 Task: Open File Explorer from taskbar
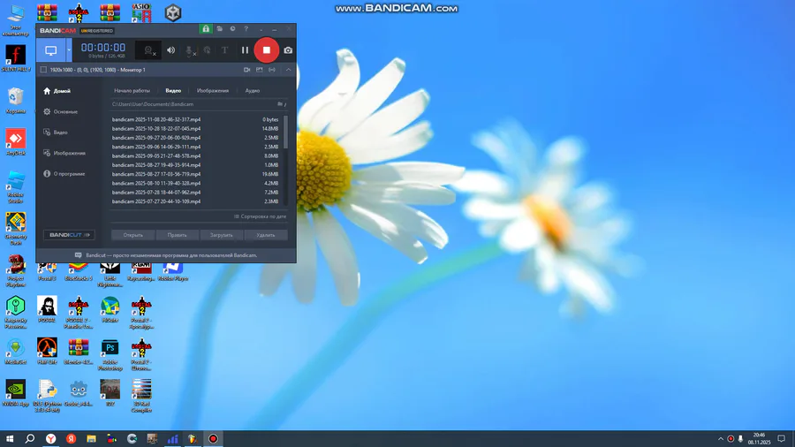click(91, 439)
